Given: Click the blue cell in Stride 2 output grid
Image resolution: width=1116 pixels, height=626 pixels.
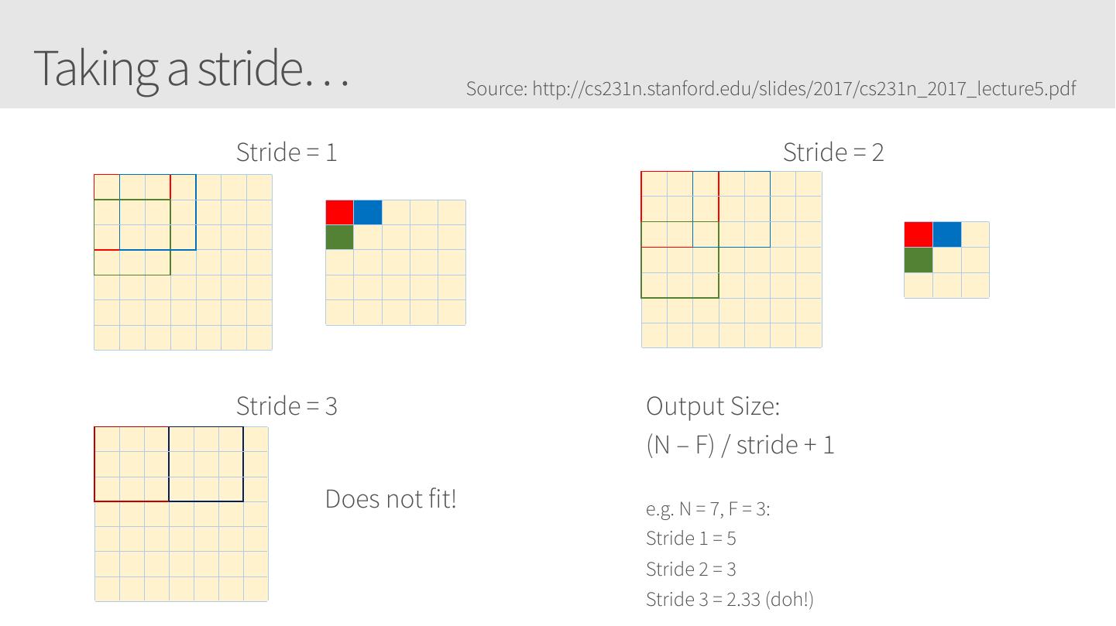Looking at the screenshot, I should coord(946,234).
